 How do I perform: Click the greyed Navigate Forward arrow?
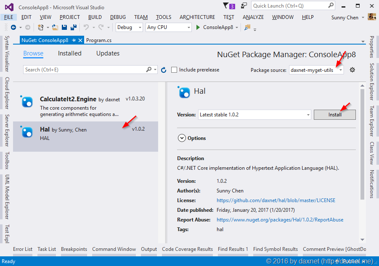point(28,27)
